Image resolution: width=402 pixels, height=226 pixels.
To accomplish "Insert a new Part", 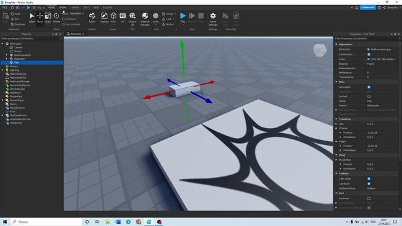I will point(113,18).
